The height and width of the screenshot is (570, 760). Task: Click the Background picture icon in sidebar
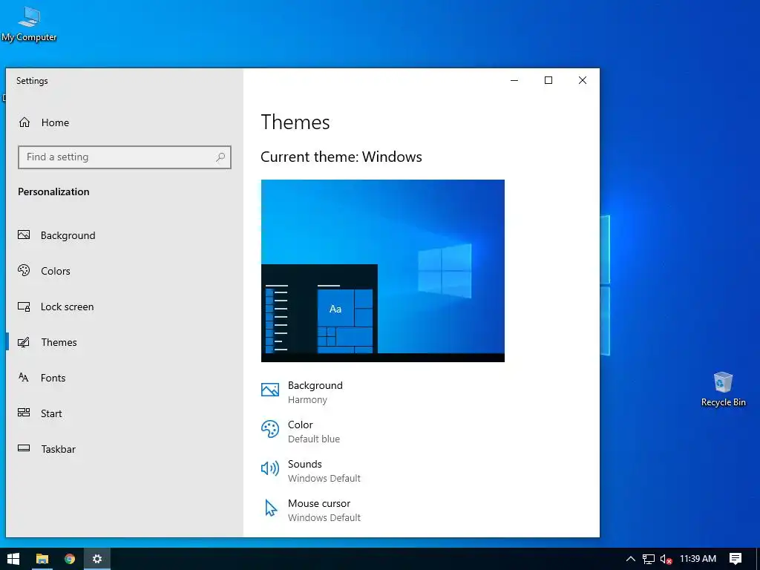24,235
